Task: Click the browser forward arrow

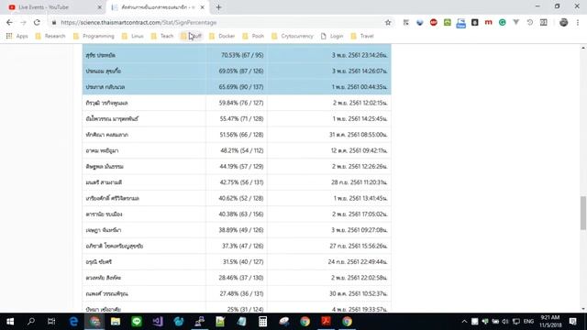Action: point(23,22)
